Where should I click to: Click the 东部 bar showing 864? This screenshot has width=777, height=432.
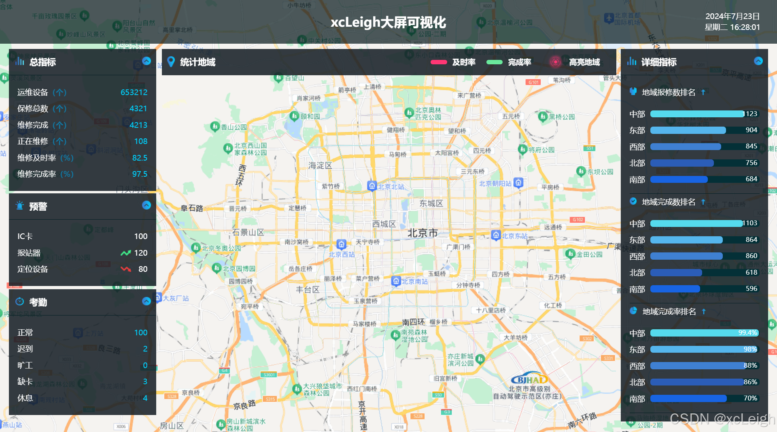[705, 240]
